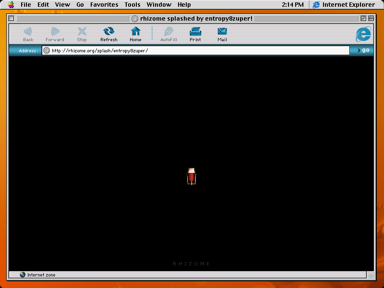Open the Window menu
The width and height of the screenshot is (384, 288).
(159, 4)
